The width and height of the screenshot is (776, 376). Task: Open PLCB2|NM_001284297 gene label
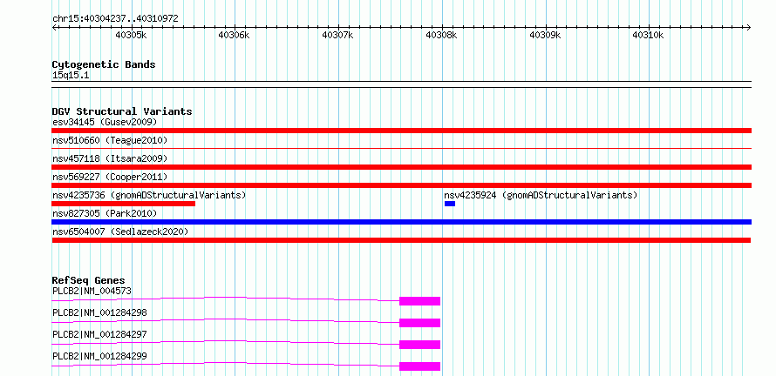click(99, 334)
